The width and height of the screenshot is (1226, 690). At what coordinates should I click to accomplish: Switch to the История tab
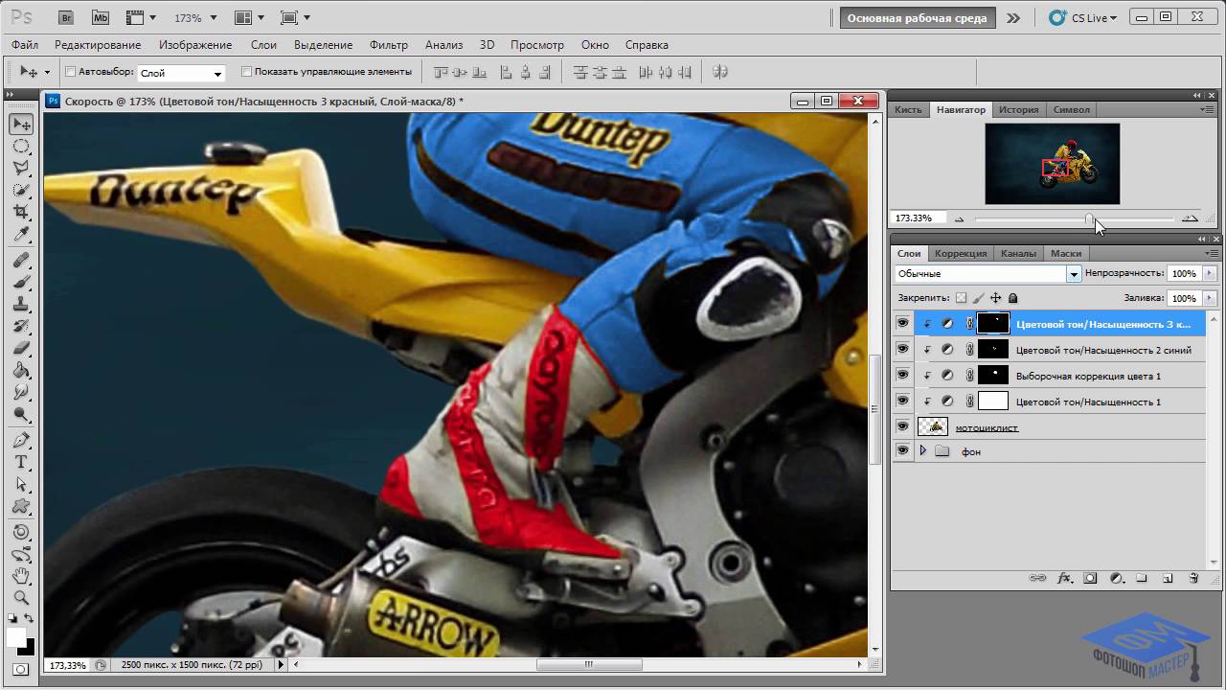point(1018,109)
